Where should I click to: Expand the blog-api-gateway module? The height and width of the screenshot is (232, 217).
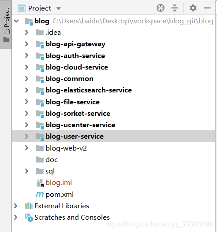coord(26,44)
